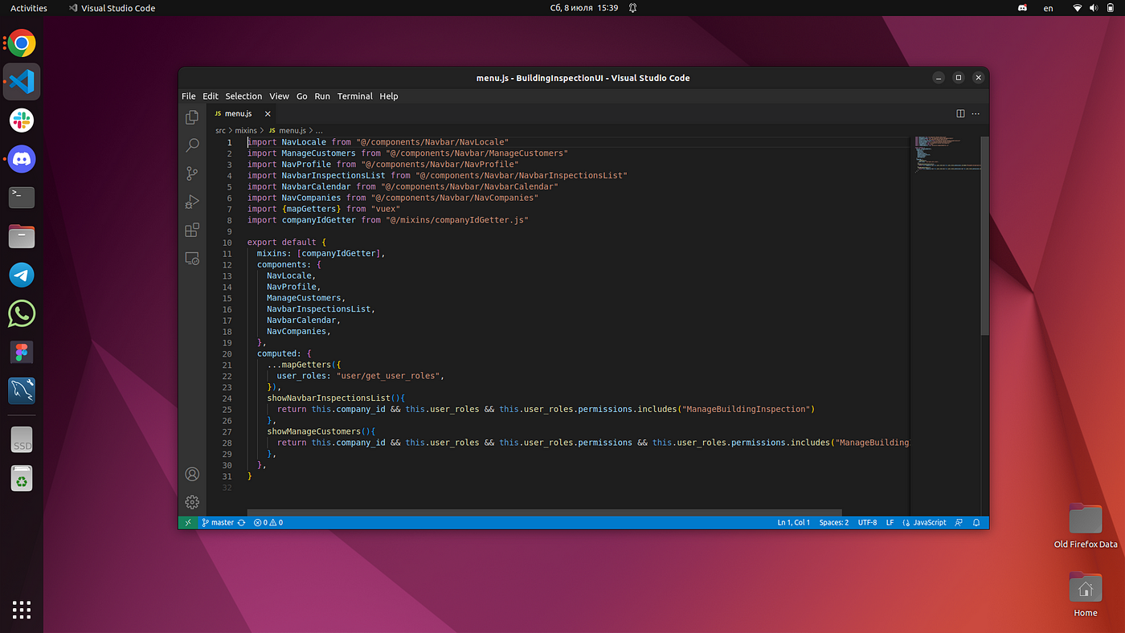Change the JavaScript language mode
The height and width of the screenshot is (633, 1125).
pos(924,522)
